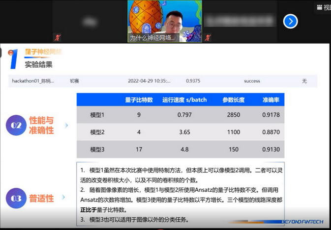Click the 参数长度 column header

233,100
